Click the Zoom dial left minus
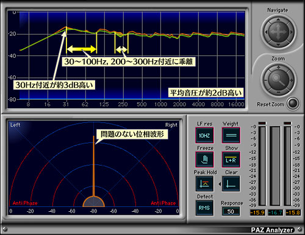305x235 pixels. click(265, 80)
